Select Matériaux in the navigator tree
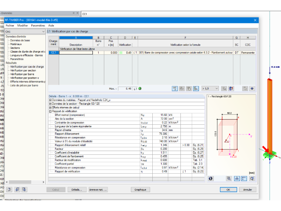This screenshot has height=211, width=281. click(16, 44)
